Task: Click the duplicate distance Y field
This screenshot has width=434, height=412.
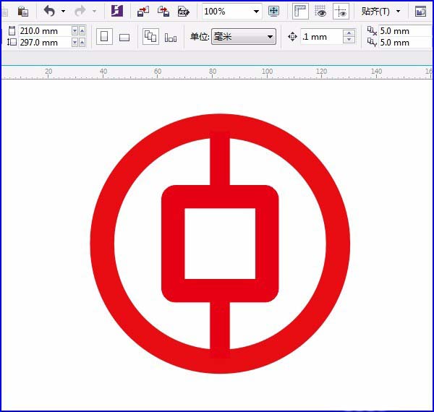Action: [x=405, y=43]
